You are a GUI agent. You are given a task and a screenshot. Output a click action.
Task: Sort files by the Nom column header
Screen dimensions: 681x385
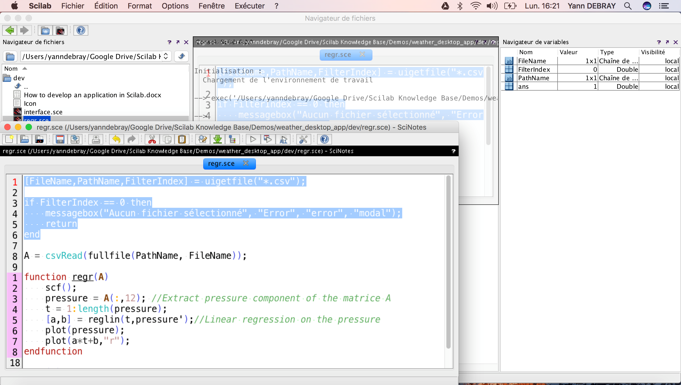pos(11,69)
